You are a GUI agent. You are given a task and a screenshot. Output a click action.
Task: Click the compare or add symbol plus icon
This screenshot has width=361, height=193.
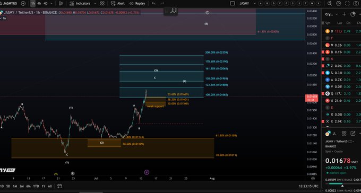[x=23, y=4]
